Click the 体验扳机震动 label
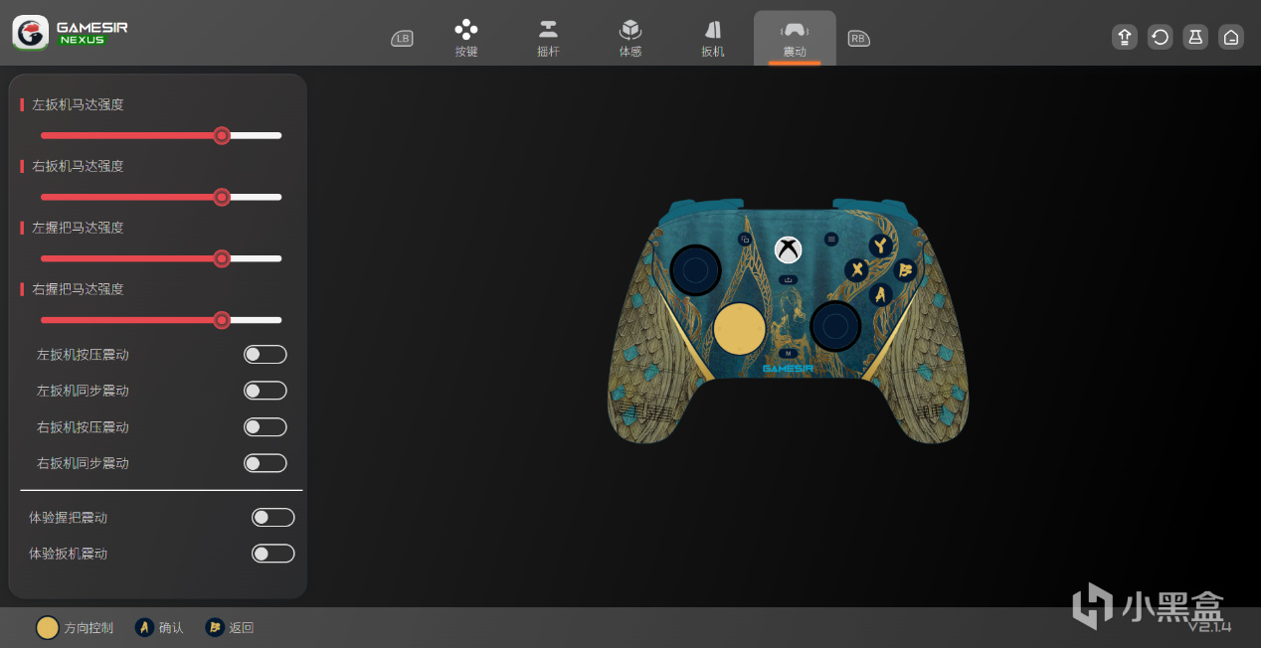Viewport: 1261px width, 648px height. [x=68, y=554]
